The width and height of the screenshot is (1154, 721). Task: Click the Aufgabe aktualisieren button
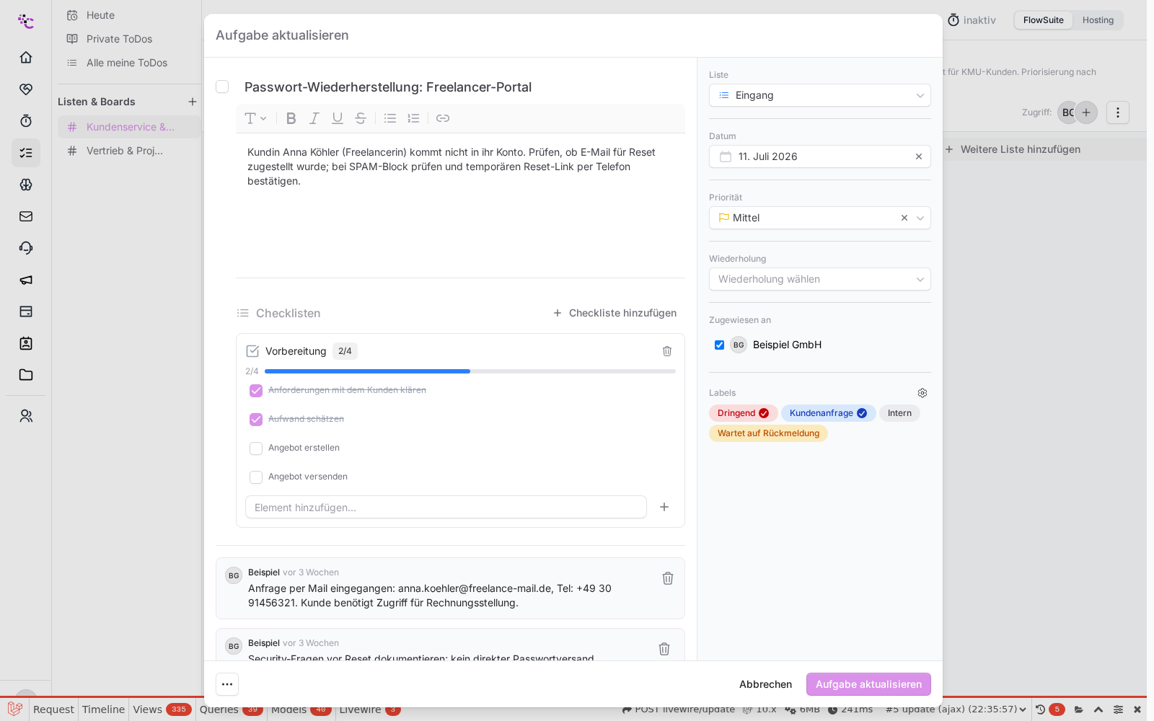click(868, 684)
